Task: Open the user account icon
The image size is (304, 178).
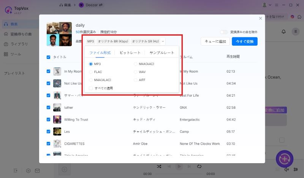Action: 264,5
